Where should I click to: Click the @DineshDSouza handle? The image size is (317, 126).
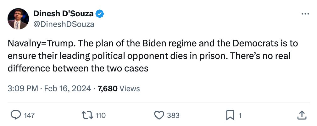(64, 24)
